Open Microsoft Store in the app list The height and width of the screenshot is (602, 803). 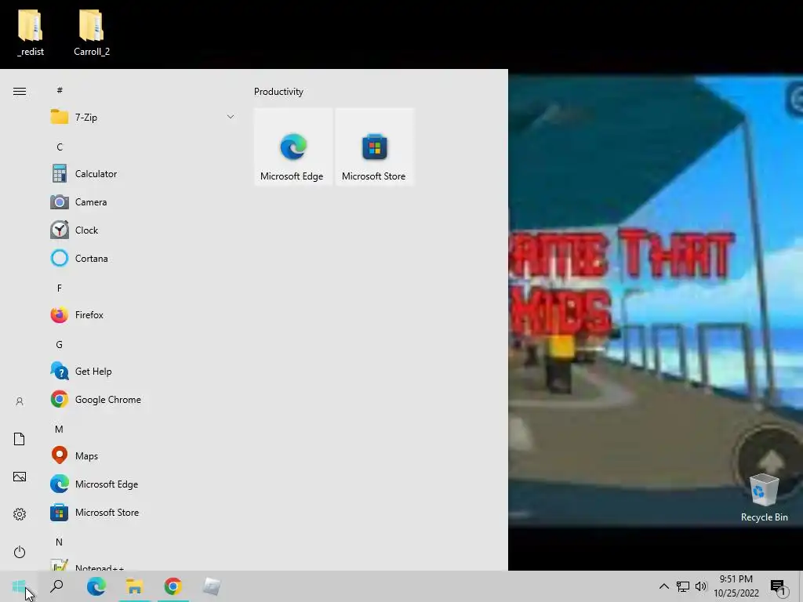tap(143, 512)
